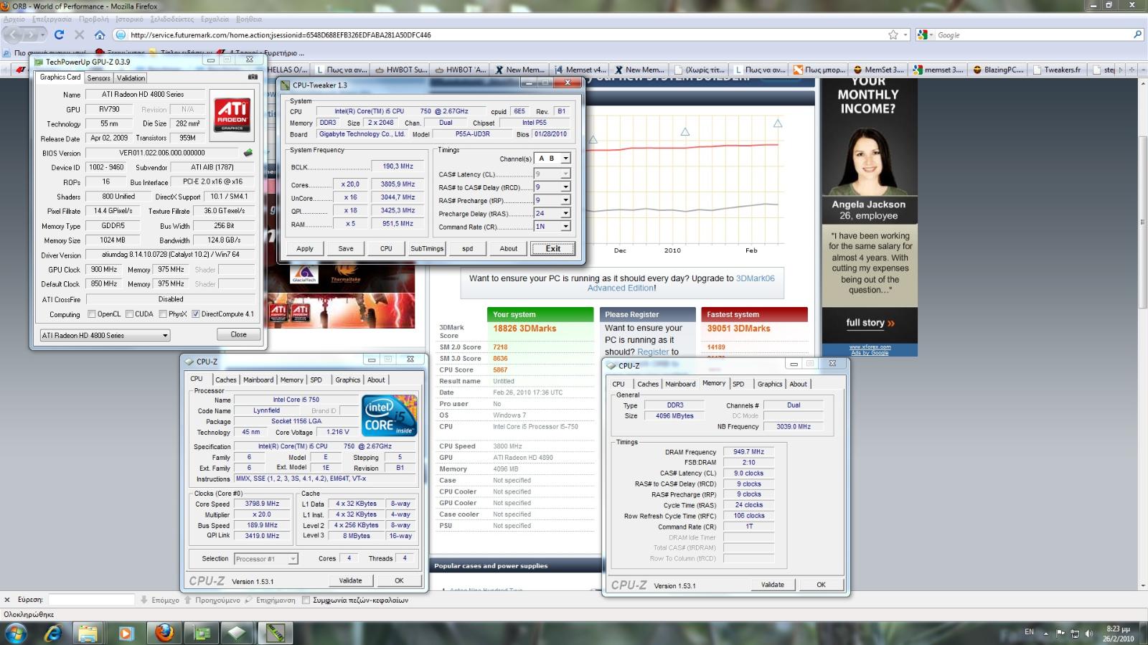Click the Google search input field

[x=1033, y=34]
